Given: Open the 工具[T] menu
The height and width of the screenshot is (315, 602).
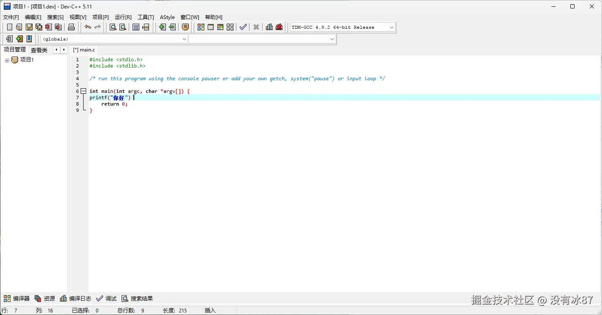Looking at the screenshot, I should click(x=146, y=17).
